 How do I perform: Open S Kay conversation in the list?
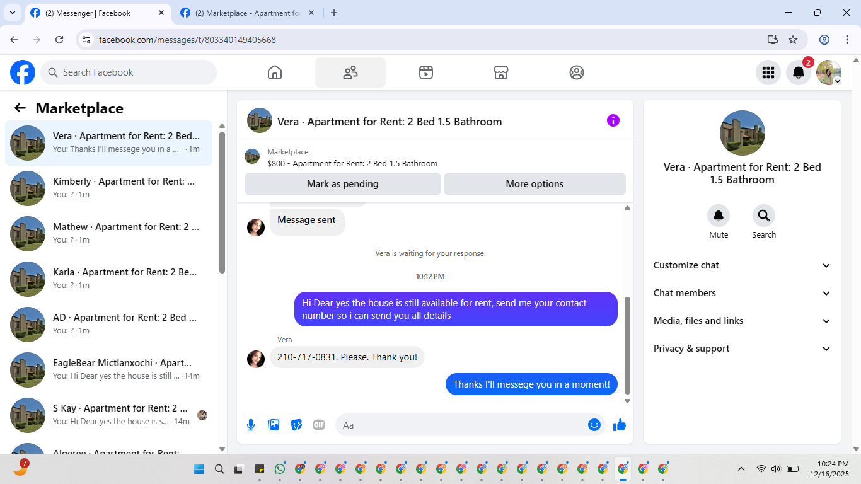tap(108, 415)
